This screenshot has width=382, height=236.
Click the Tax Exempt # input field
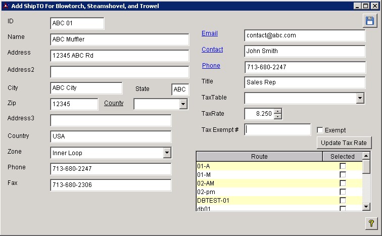pos(278,130)
